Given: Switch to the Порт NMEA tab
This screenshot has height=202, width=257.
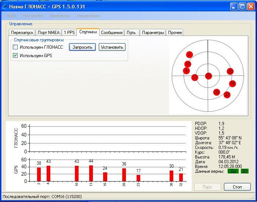Looking at the screenshot, I should [x=48, y=33].
